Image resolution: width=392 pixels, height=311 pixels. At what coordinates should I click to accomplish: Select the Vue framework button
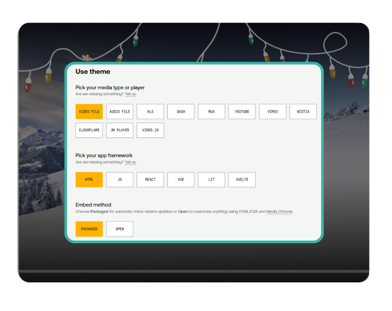pos(181,179)
